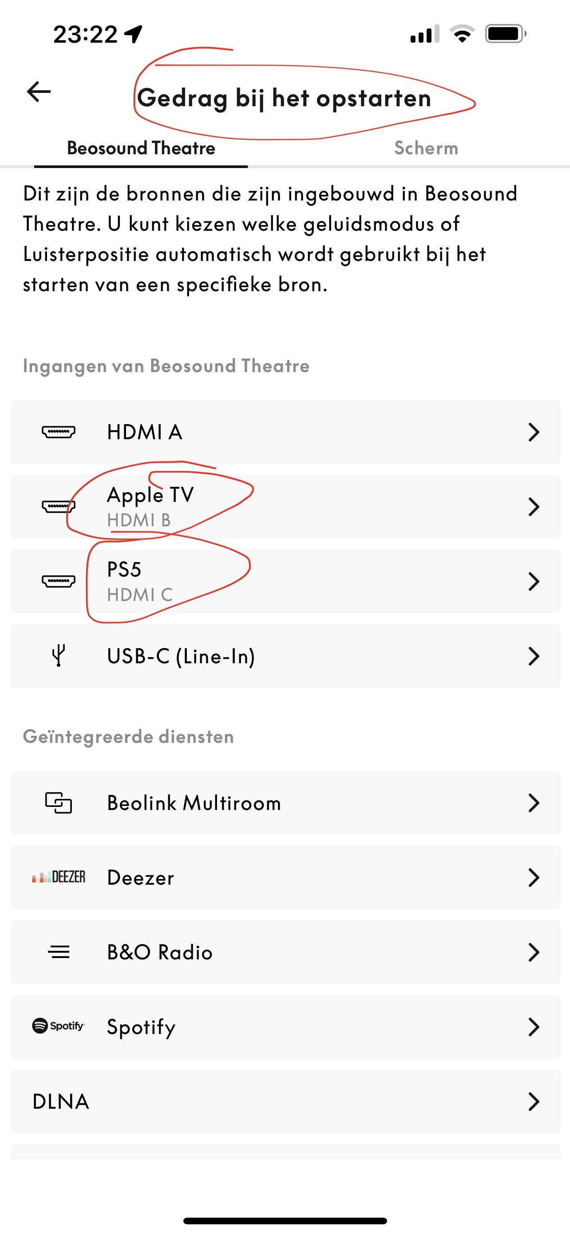Expand the PS5 HDMI C chevron
The width and height of the screenshot is (570, 1235).
[x=534, y=581]
